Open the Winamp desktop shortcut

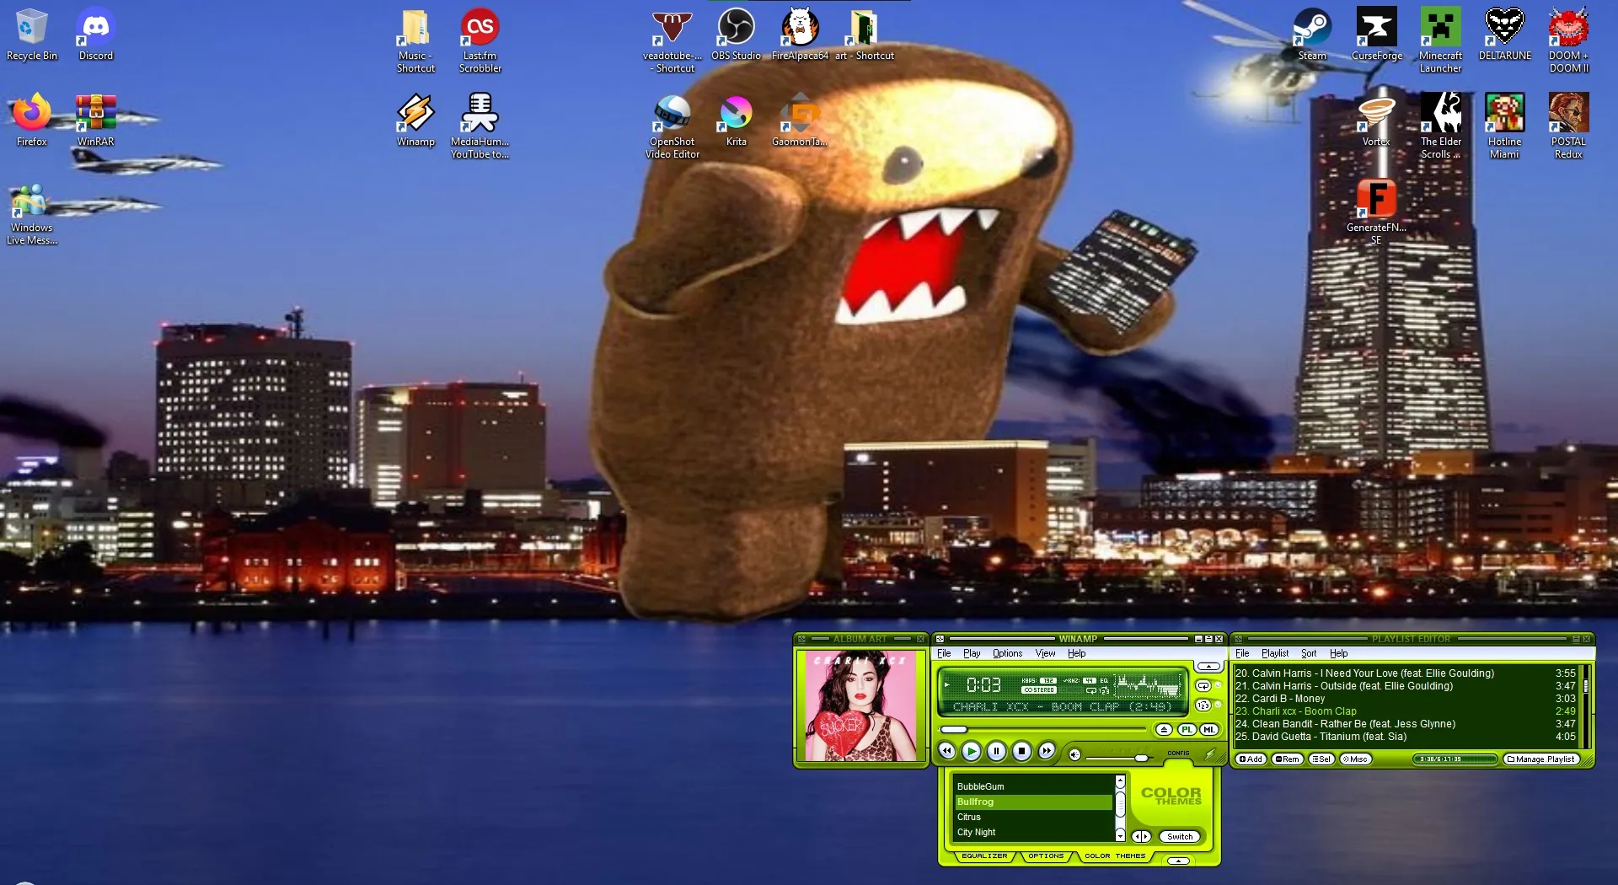[x=416, y=121]
